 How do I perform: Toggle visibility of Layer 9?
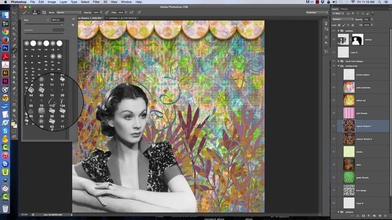(x=334, y=53)
